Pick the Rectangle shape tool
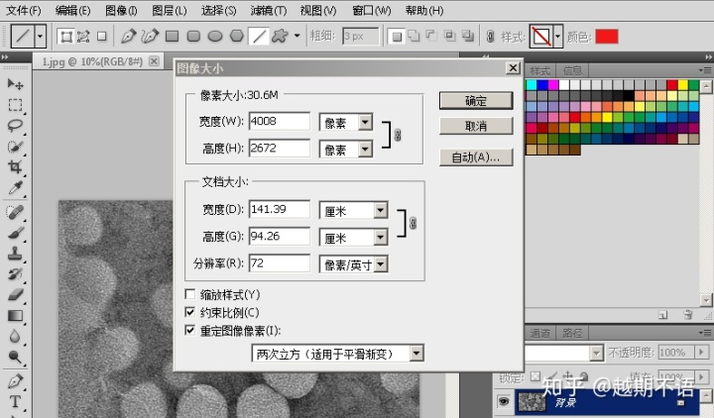Viewport: 714px width, 418px height. (x=172, y=36)
